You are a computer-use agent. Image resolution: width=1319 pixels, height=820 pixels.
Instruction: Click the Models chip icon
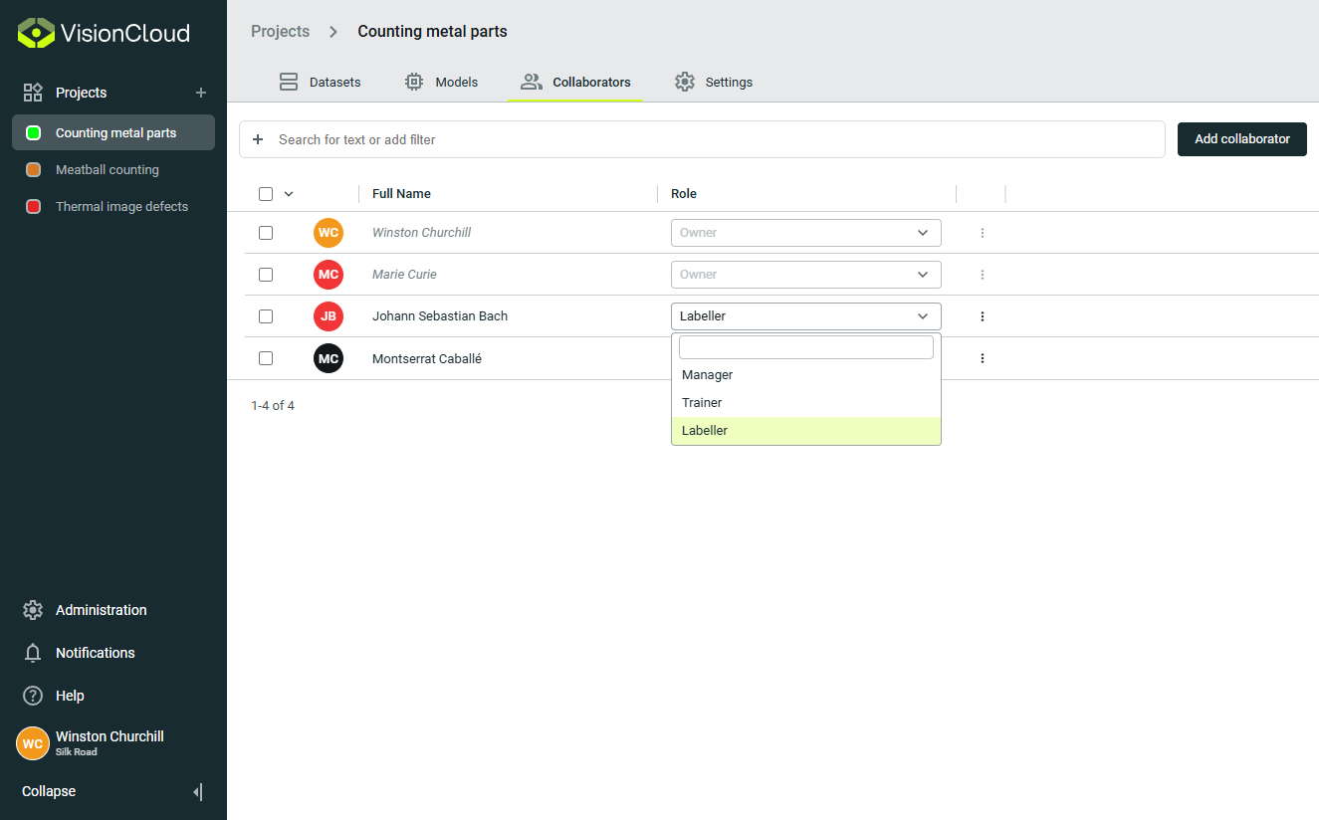pos(414,82)
